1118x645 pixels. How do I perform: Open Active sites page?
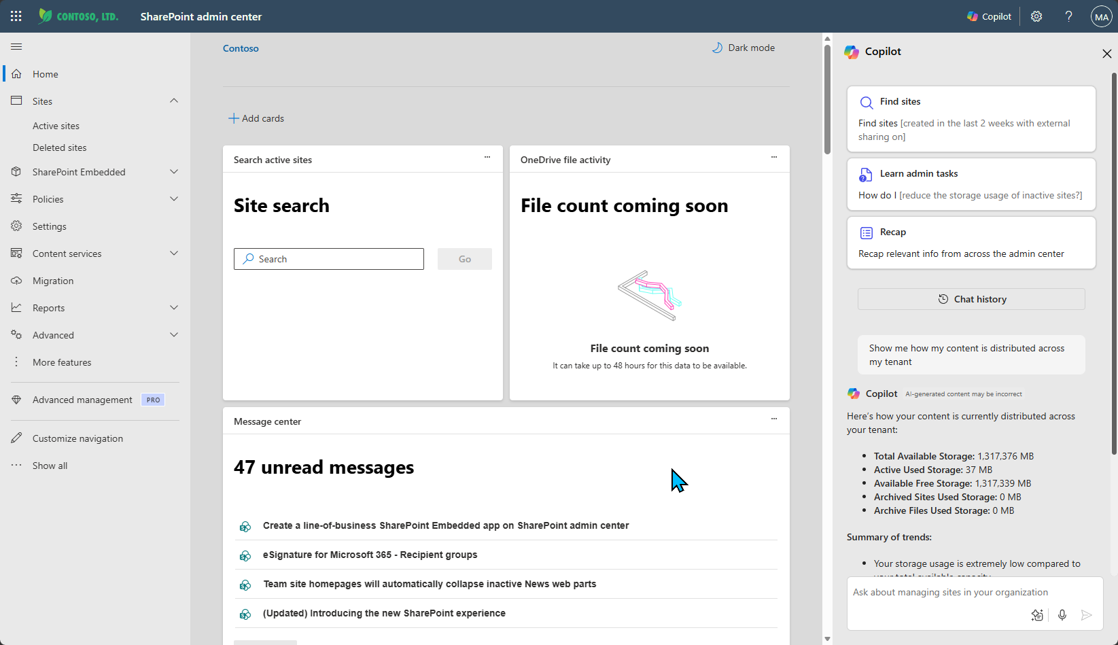pyautogui.click(x=56, y=126)
